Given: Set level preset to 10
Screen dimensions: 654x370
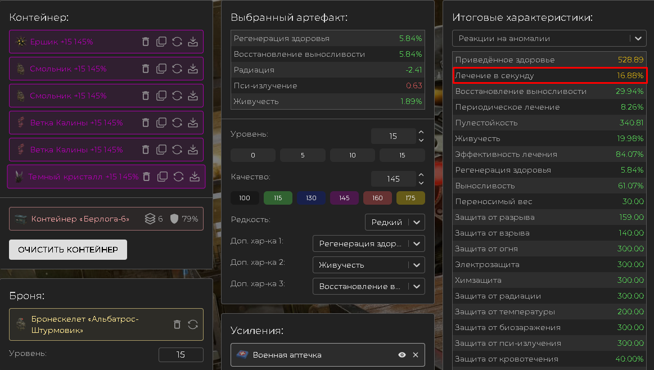Looking at the screenshot, I should (353, 155).
